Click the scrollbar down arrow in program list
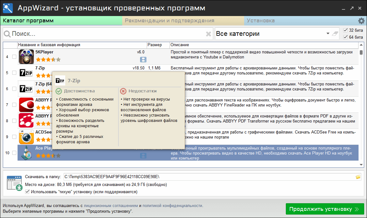This screenshot has height=218, width=367. [361, 165]
